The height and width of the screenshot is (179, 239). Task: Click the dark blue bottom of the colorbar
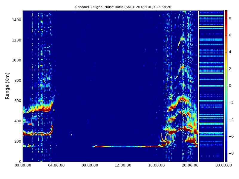click(226, 158)
